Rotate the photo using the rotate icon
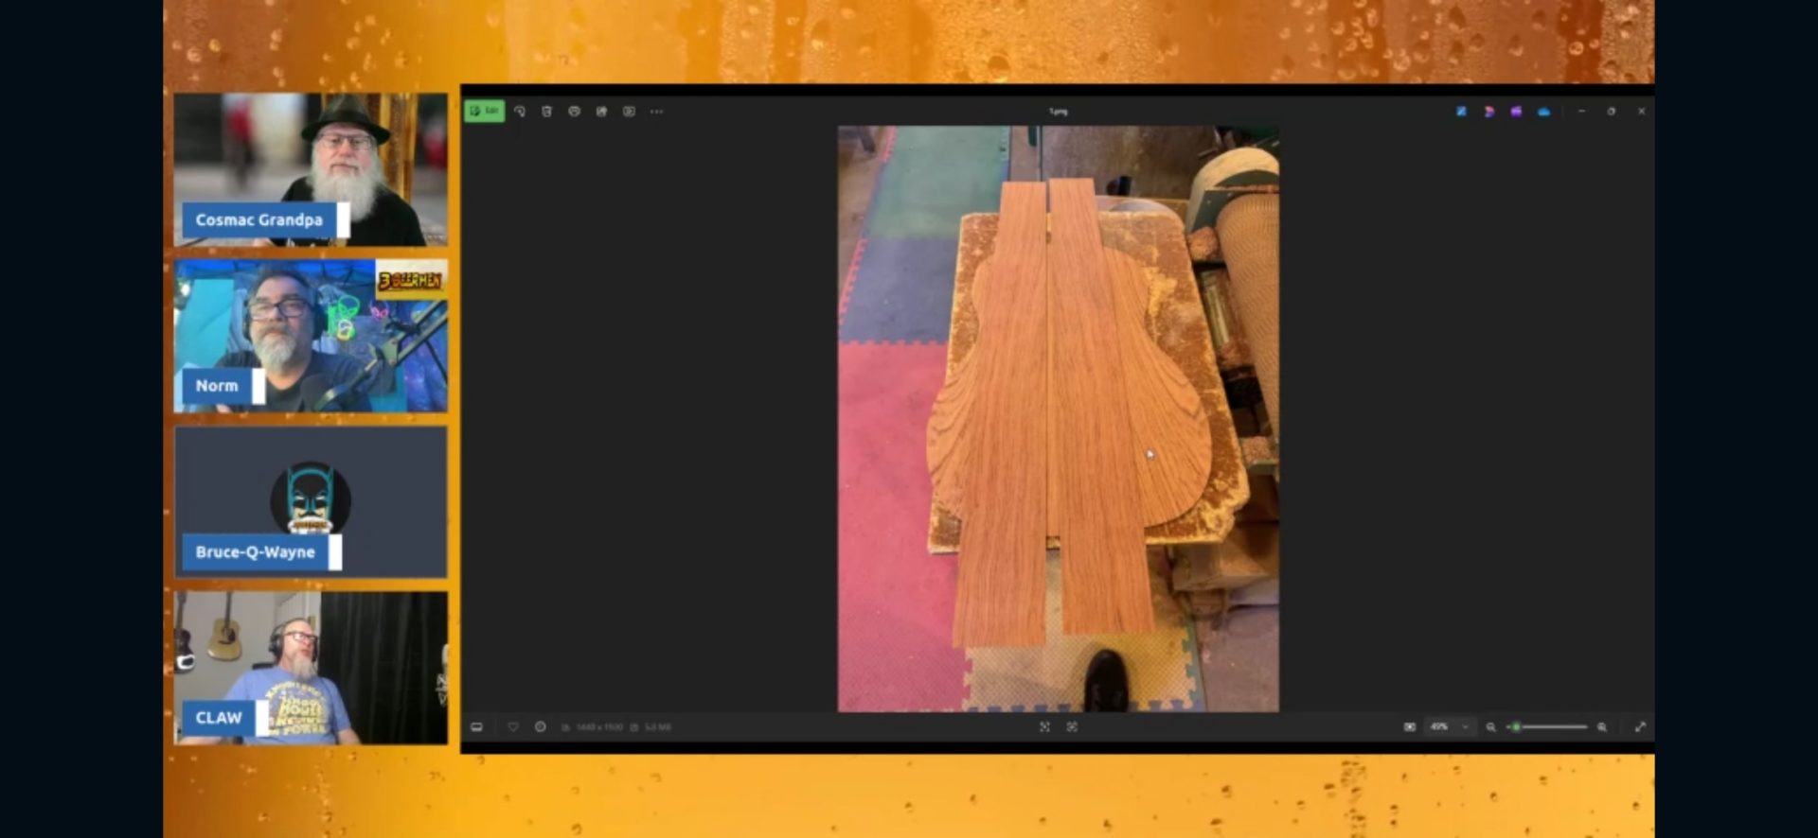 pyautogui.click(x=520, y=112)
